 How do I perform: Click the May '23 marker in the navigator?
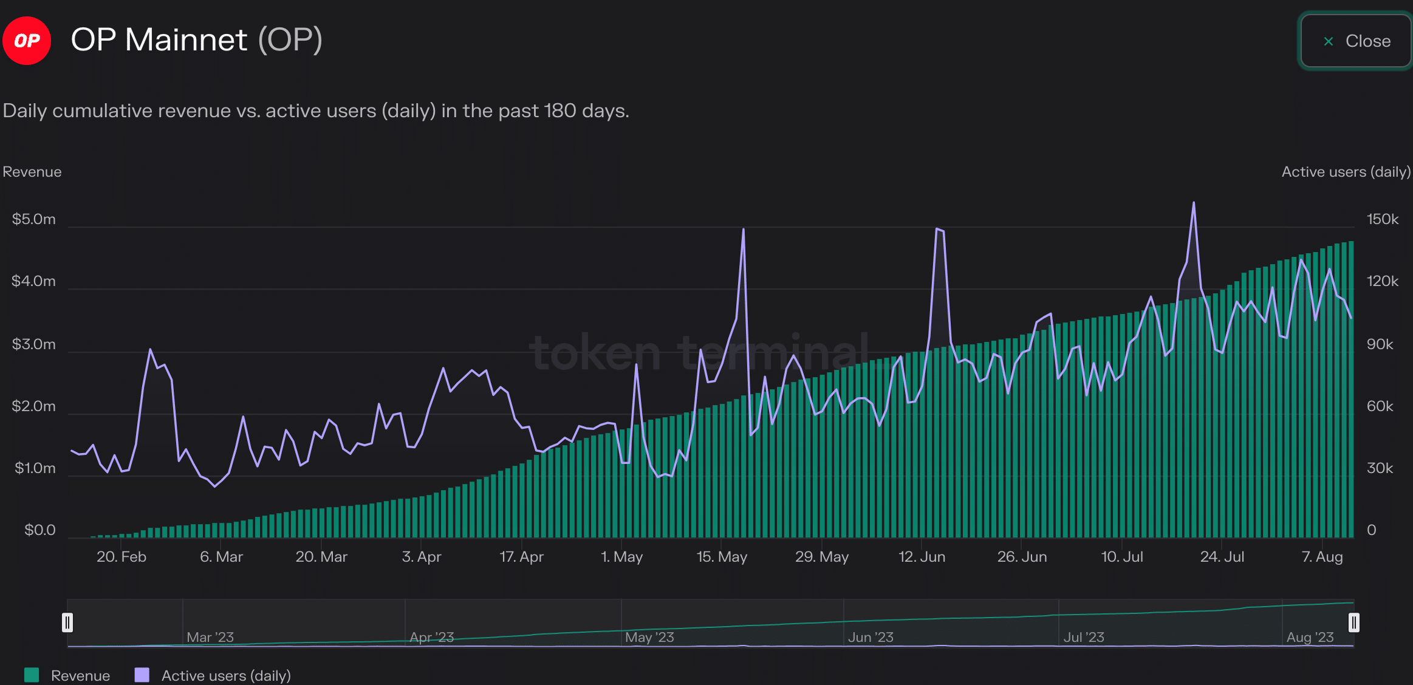(x=649, y=637)
